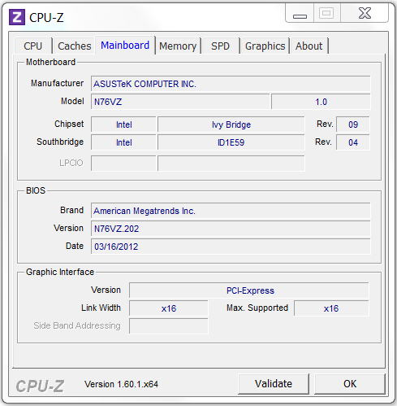Image resolution: width=397 pixels, height=406 pixels.
Task: Click the OK button
Action: pyautogui.click(x=350, y=384)
